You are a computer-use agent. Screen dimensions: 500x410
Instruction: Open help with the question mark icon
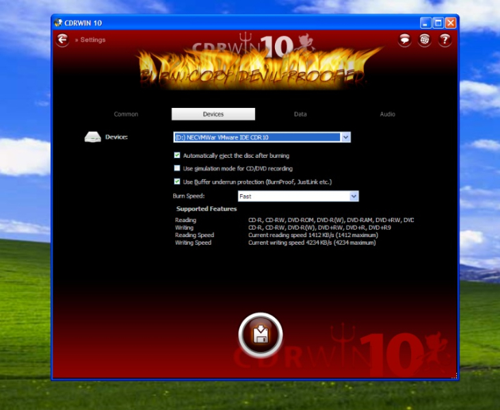coord(445,40)
